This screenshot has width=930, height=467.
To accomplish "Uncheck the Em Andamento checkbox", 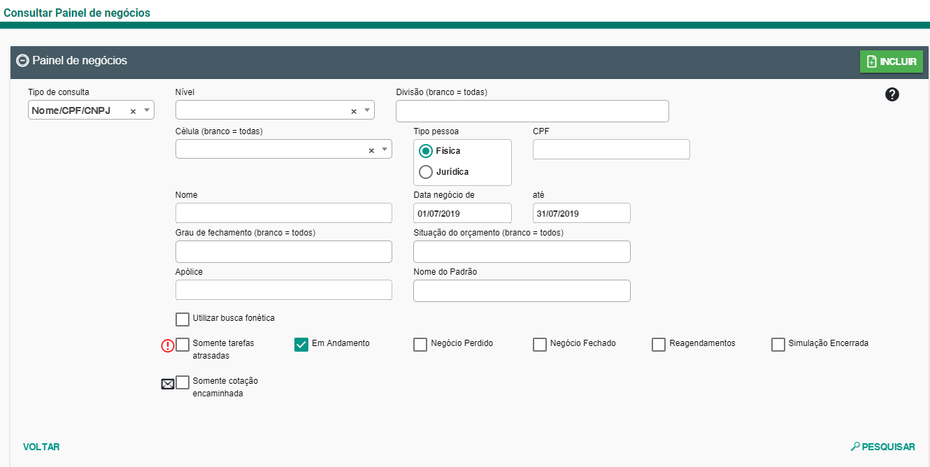I will [x=301, y=345].
